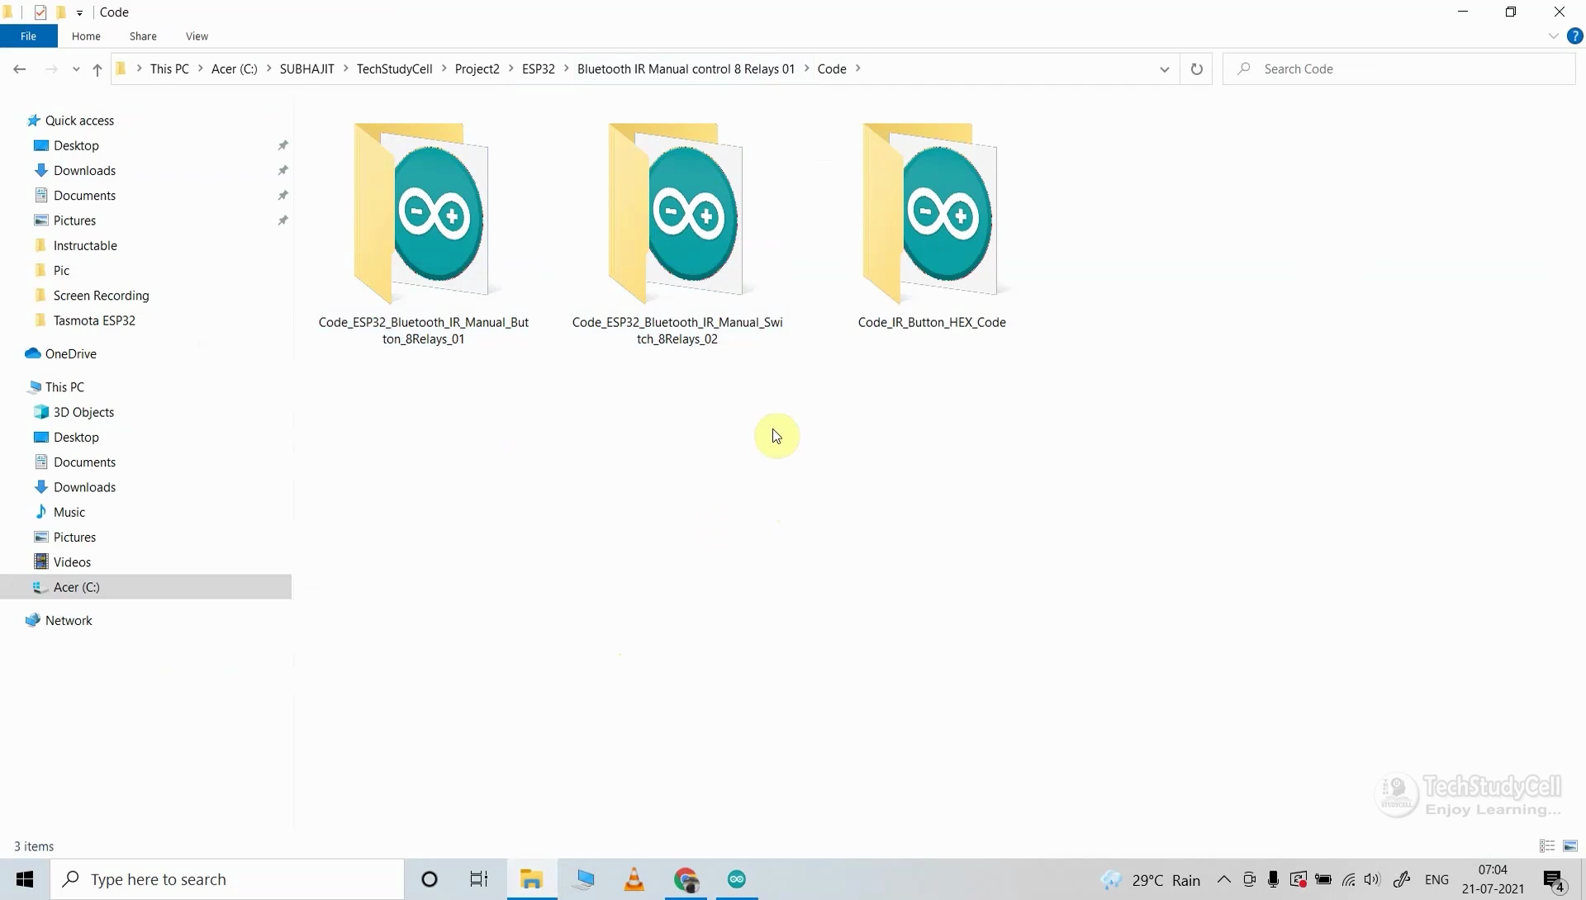This screenshot has height=900, width=1586.
Task: Expand chevron after ESP32 in address bar
Action: point(567,69)
